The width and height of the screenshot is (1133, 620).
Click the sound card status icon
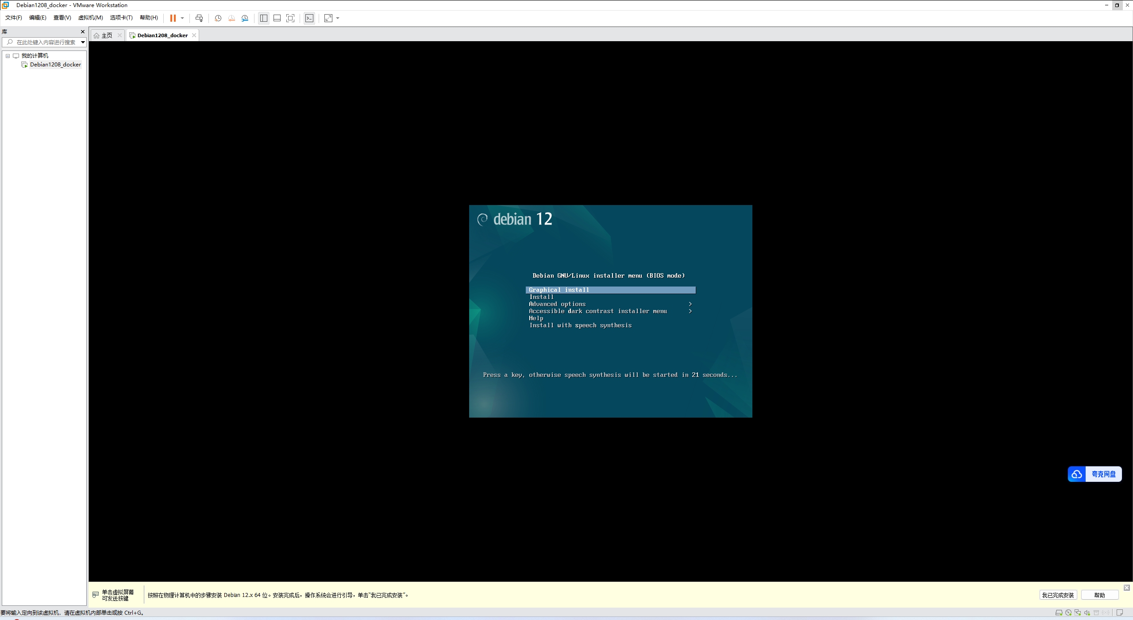[1087, 613]
